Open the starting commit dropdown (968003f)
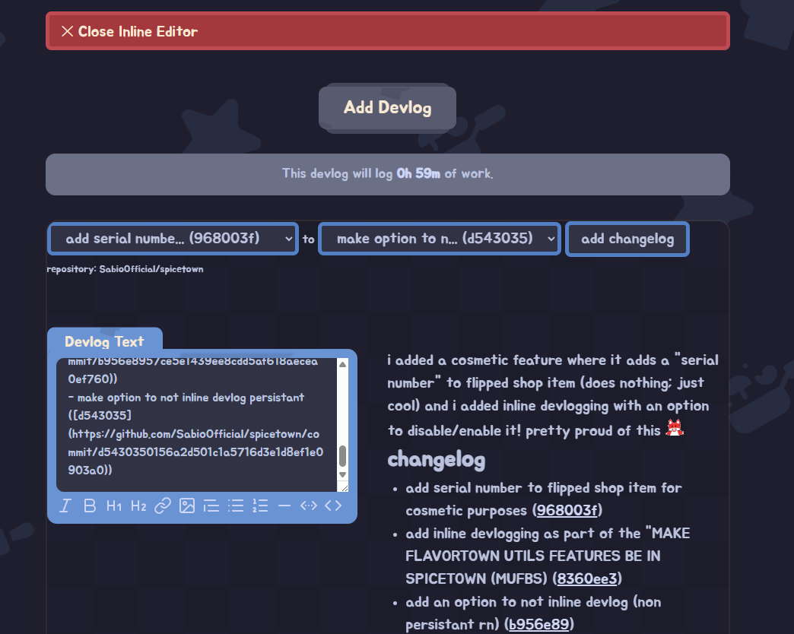Image resolution: width=794 pixels, height=634 pixels. point(173,239)
